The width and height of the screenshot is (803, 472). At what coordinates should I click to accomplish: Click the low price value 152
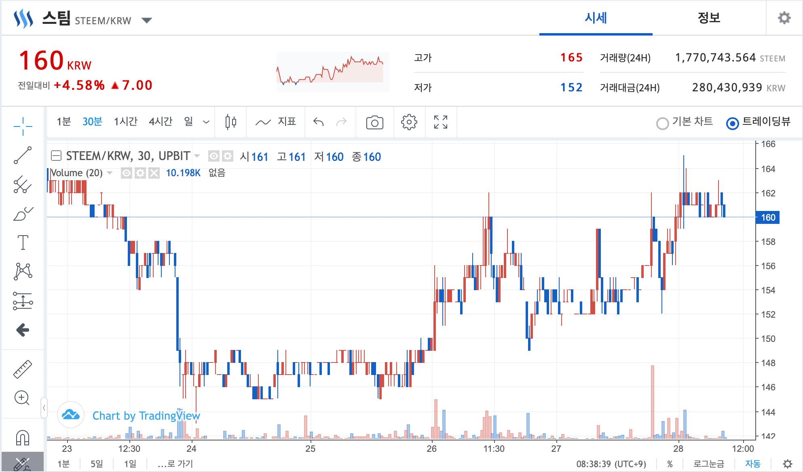click(571, 88)
